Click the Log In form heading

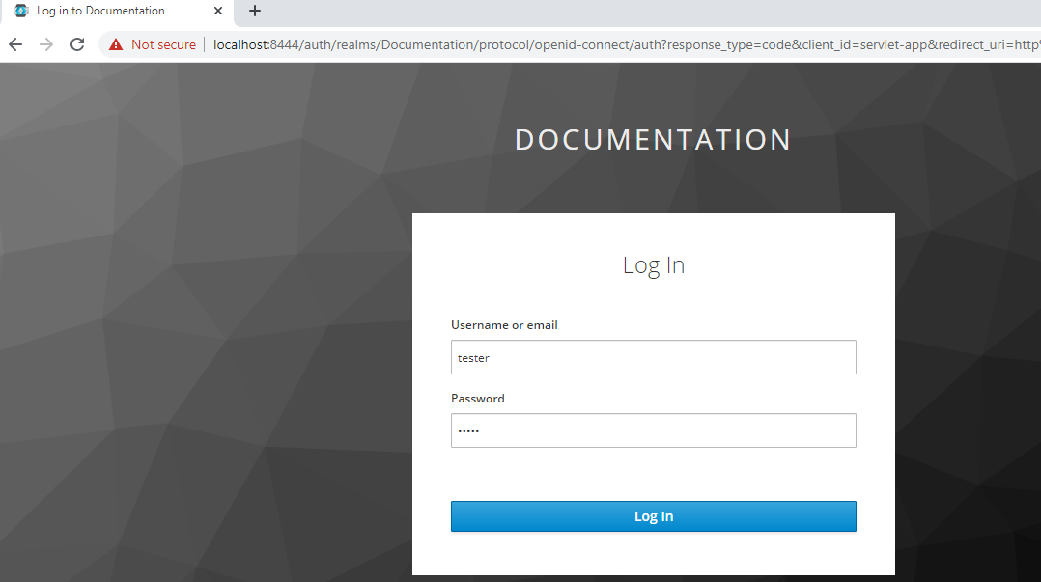[653, 264]
